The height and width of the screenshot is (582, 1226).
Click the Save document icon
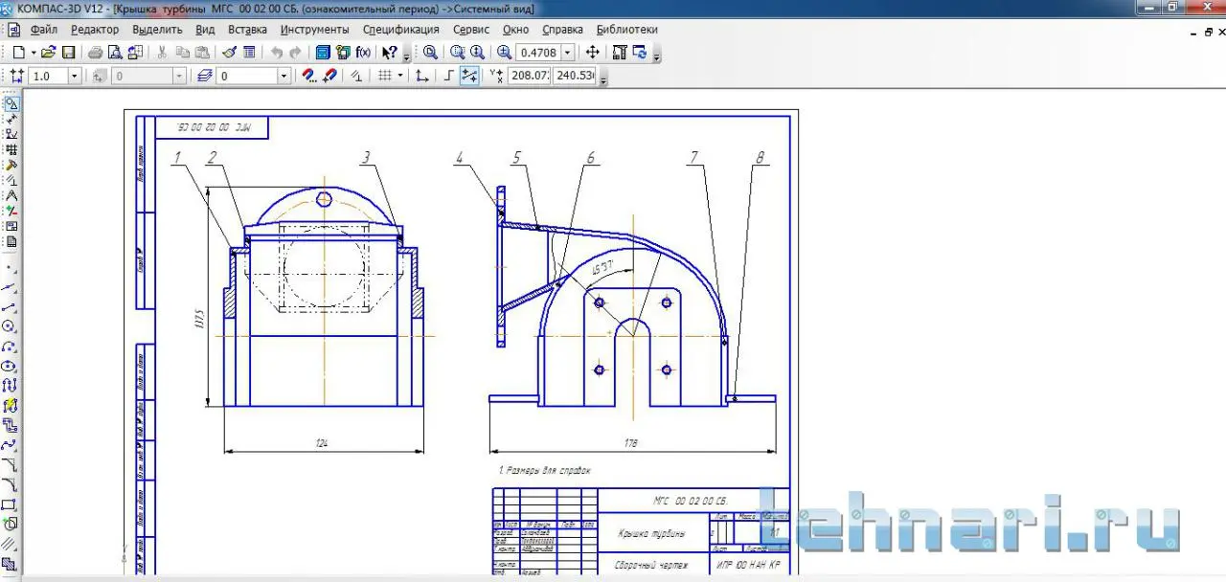point(69,53)
